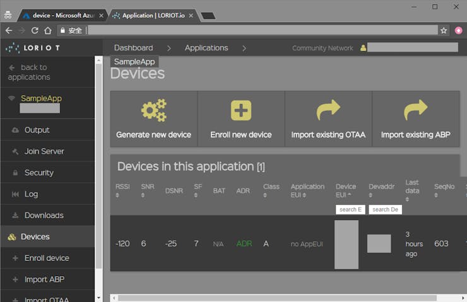Open Dashboard in the breadcrumb
This screenshot has width=467, height=302.
[x=133, y=48]
